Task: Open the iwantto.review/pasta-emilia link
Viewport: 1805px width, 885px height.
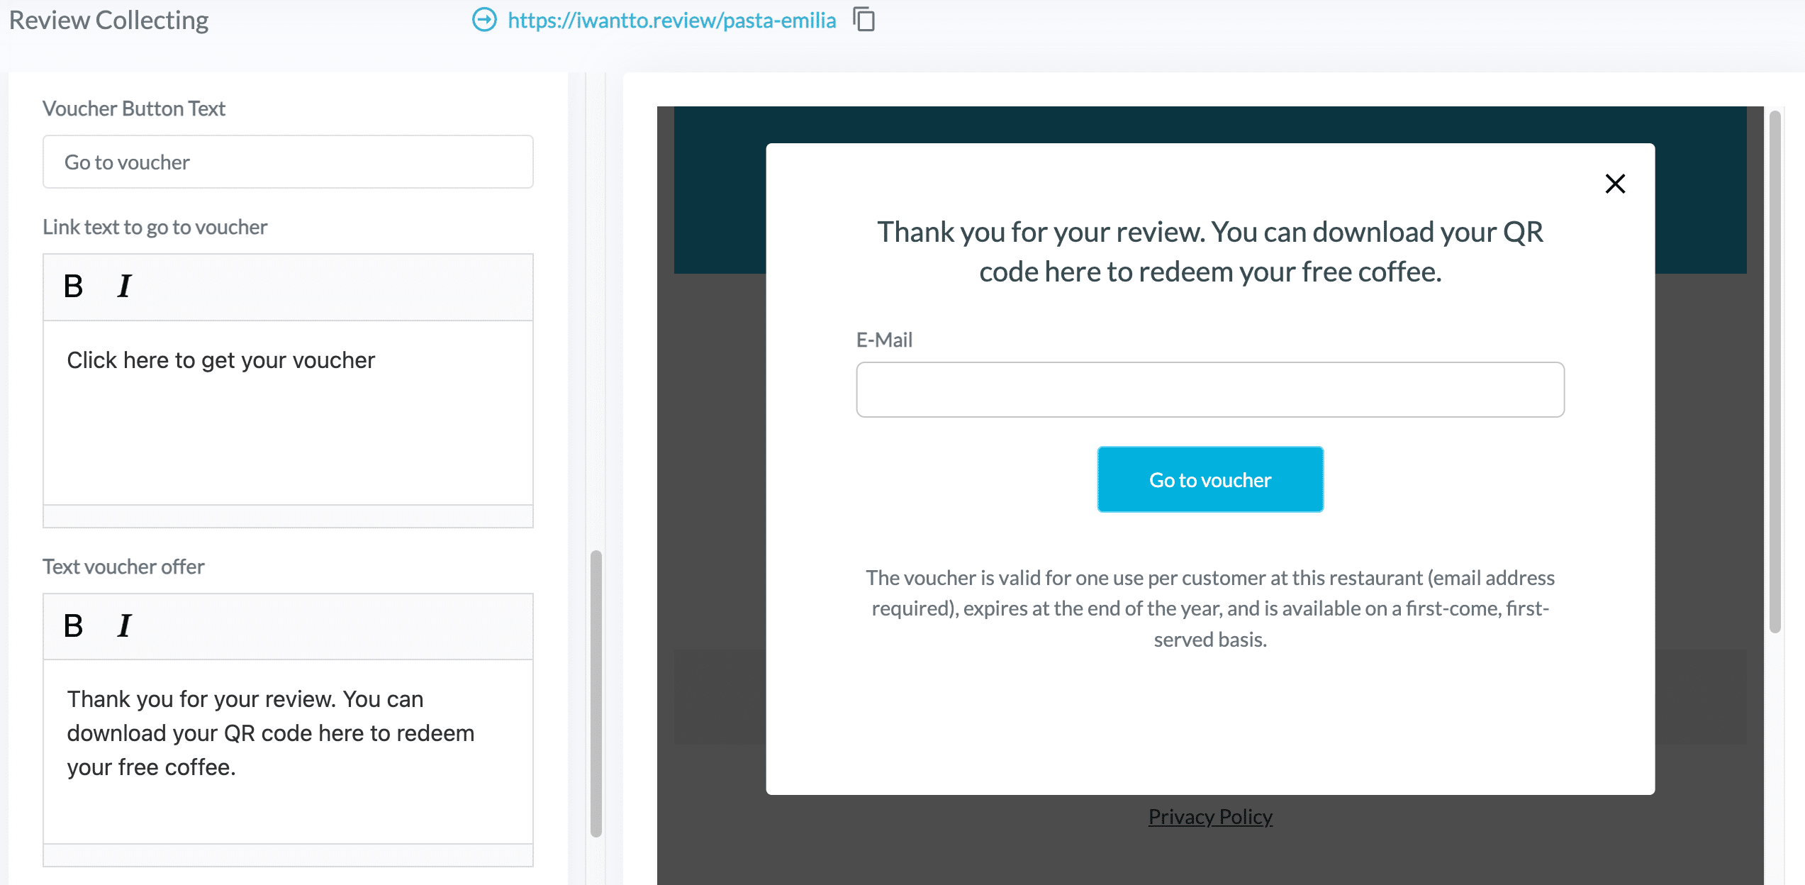Action: (x=671, y=21)
